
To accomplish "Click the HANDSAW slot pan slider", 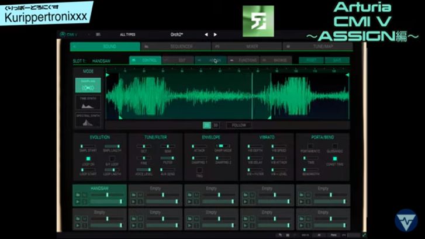I will point(106,195).
